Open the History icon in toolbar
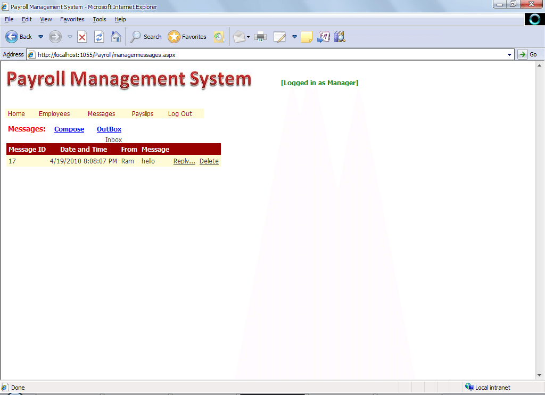This screenshot has width=545, height=395. pyautogui.click(x=219, y=37)
